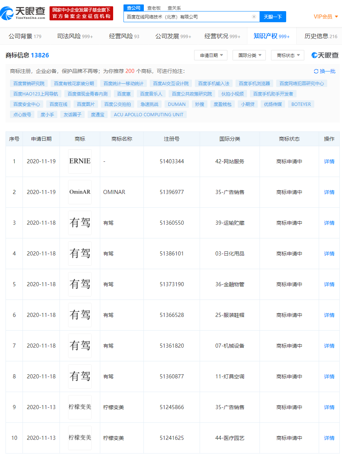Screen dimensions: 342x455
Task: Select DUMAN trademark tag
Action: [177, 104]
